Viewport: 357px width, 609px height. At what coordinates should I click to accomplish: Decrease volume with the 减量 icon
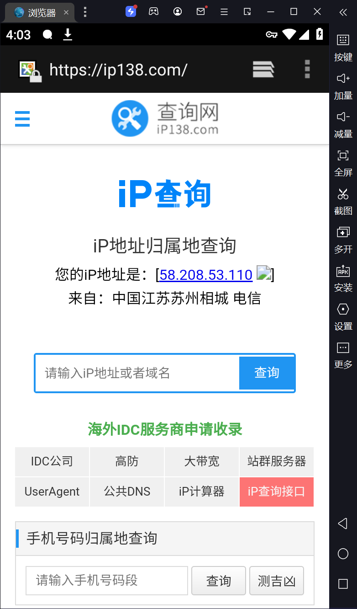point(343,124)
